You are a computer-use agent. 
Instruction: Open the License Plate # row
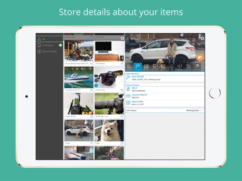click(x=165, y=96)
